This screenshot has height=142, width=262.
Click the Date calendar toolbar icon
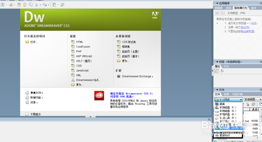point(19,5)
